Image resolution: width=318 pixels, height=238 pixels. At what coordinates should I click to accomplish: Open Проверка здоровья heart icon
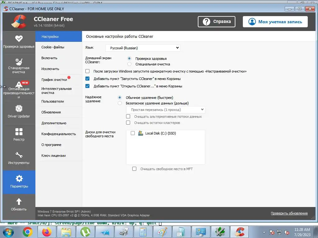19,38
